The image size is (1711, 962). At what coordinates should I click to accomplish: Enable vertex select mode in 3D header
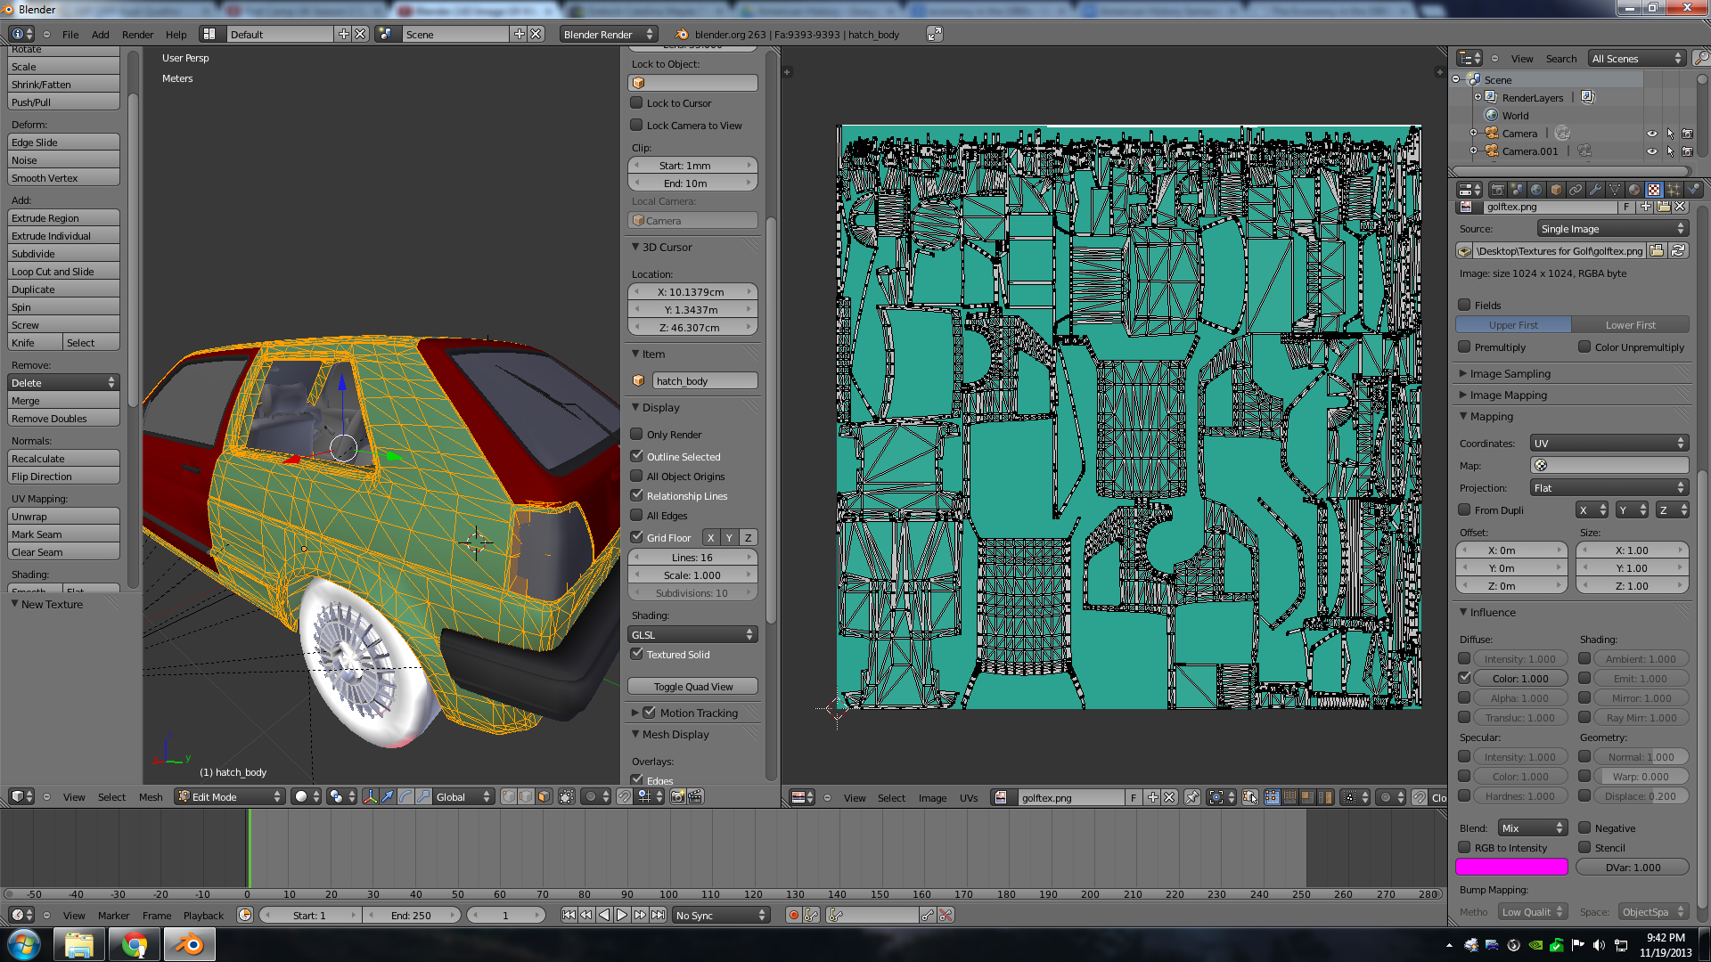tap(509, 796)
